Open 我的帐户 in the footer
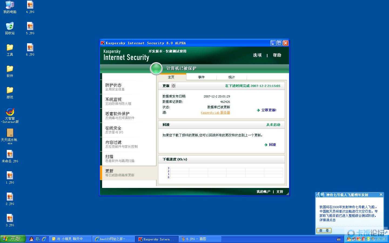The height and width of the screenshot is (243, 389). 263,192
